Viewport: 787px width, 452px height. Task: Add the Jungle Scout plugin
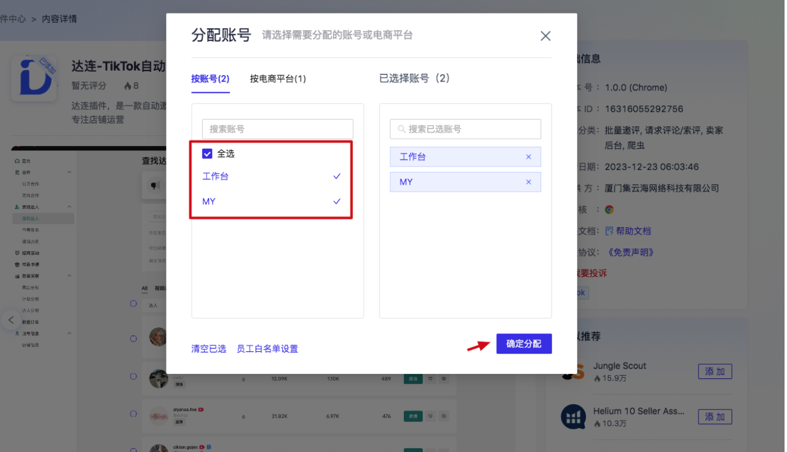point(714,372)
